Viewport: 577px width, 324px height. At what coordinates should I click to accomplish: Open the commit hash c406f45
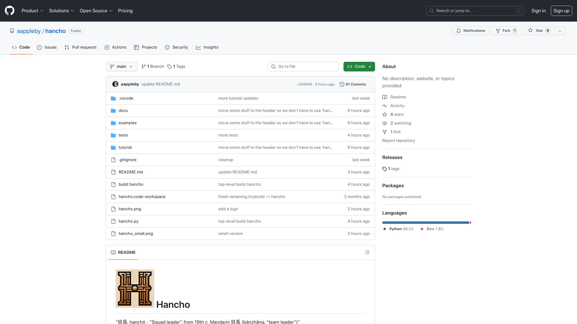(x=304, y=85)
